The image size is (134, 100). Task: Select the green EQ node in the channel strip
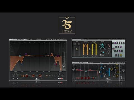97,70
